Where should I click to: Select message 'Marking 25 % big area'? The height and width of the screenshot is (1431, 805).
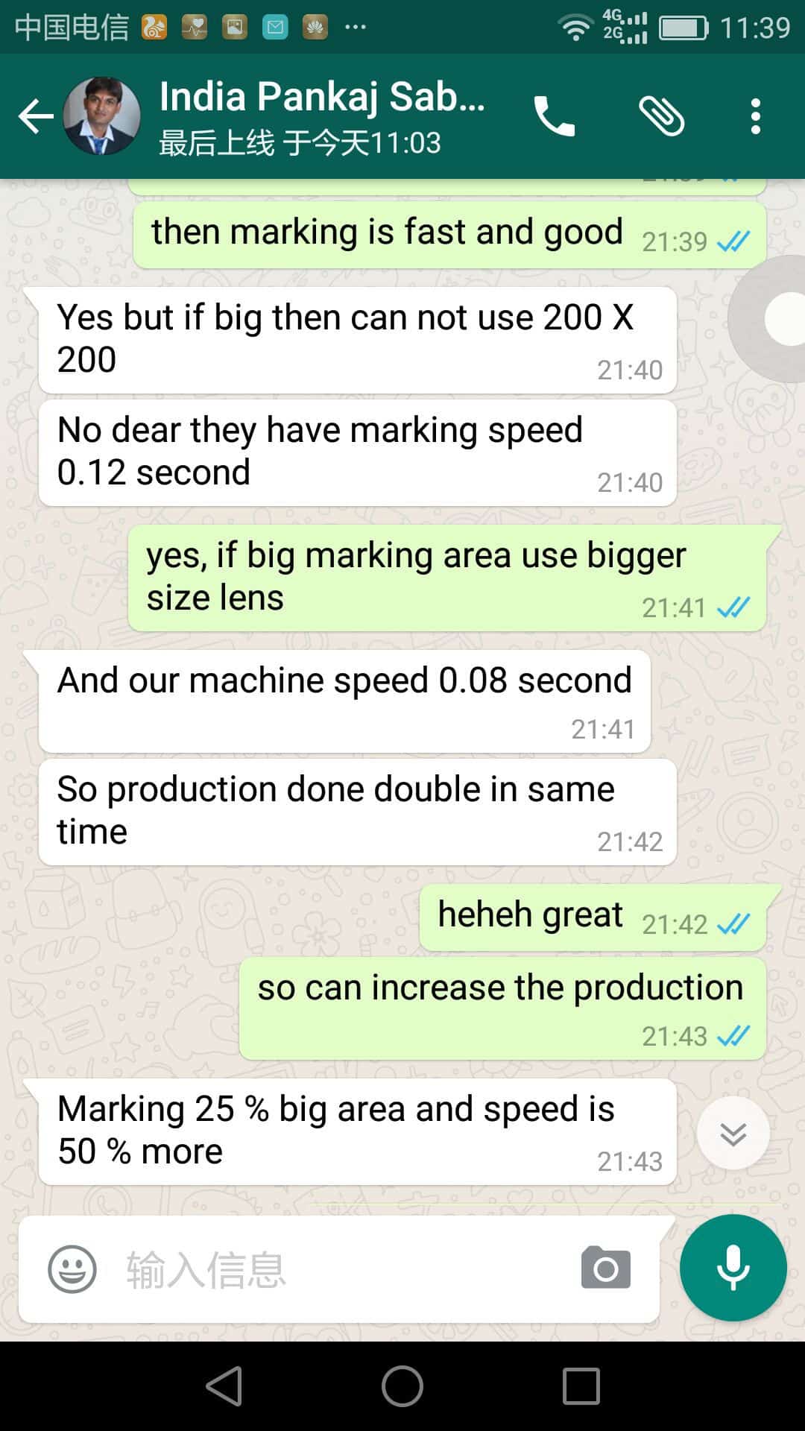pyautogui.click(x=358, y=1131)
